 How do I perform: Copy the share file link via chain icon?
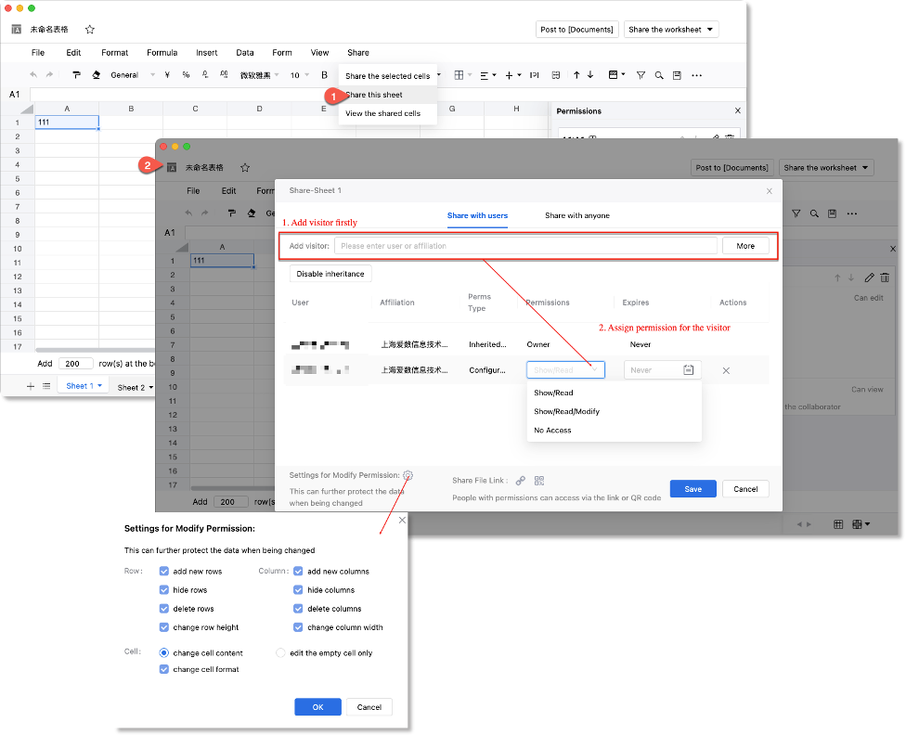[x=521, y=481]
